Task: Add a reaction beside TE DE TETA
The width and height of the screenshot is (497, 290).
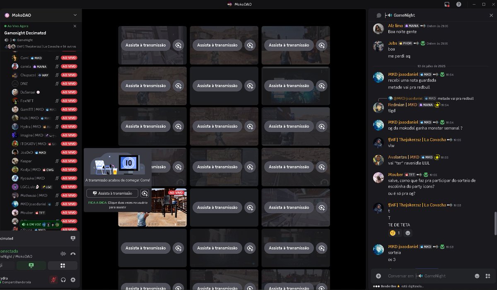Action: [408, 233]
